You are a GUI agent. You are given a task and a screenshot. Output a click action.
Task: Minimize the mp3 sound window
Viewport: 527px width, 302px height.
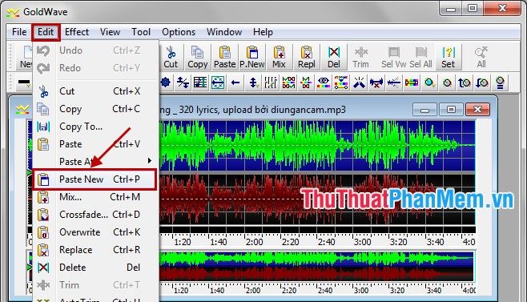coord(424,110)
